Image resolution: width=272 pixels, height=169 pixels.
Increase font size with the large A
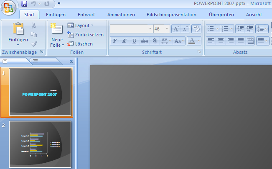(x=176, y=29)
